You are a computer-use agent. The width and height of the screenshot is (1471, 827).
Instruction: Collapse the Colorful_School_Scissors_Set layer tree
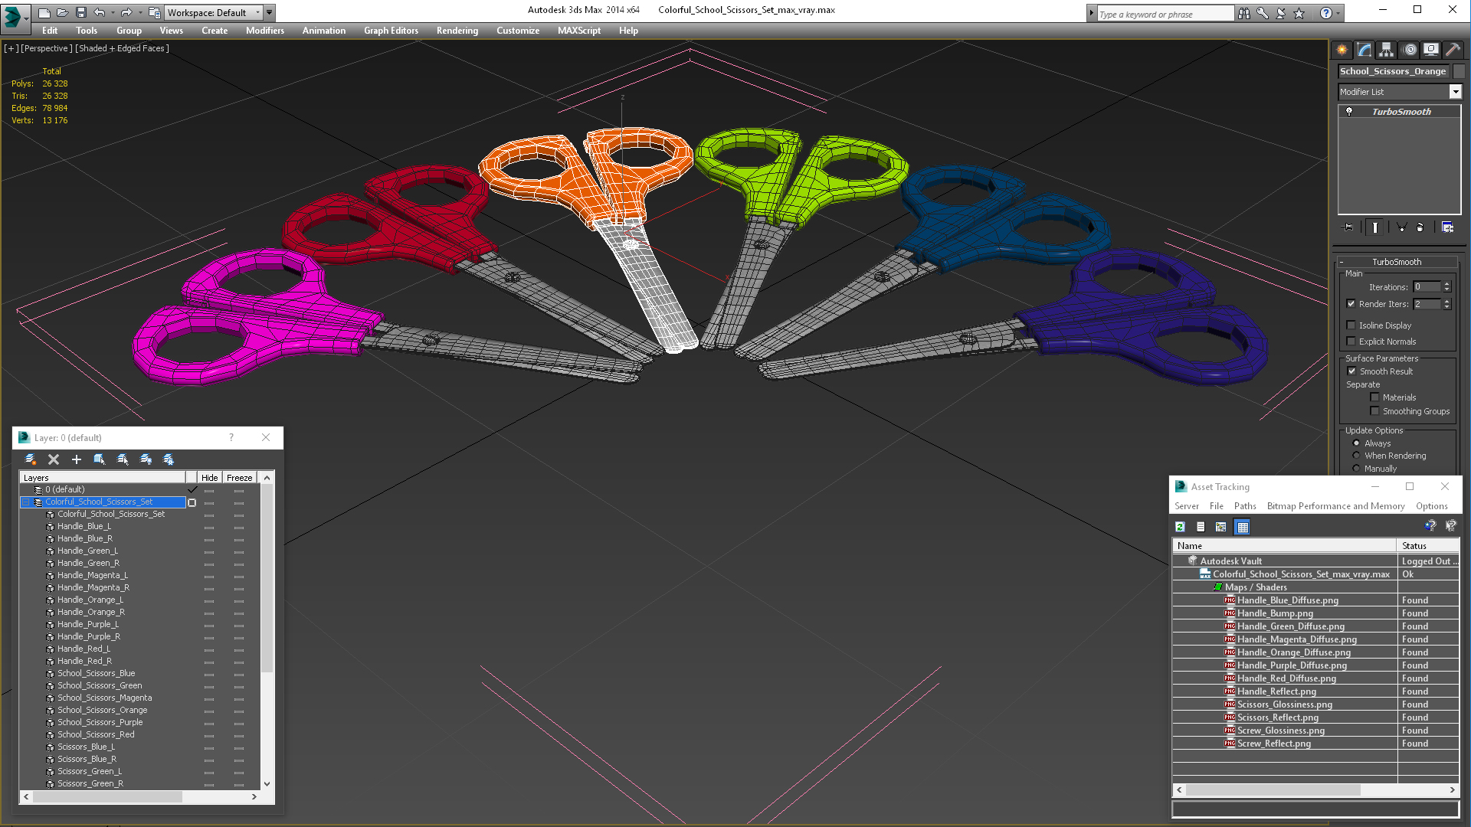[x=26, y=502]
